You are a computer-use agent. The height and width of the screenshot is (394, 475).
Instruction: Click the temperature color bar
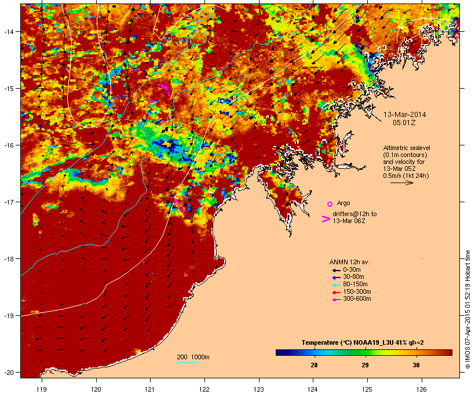point(364,352)
